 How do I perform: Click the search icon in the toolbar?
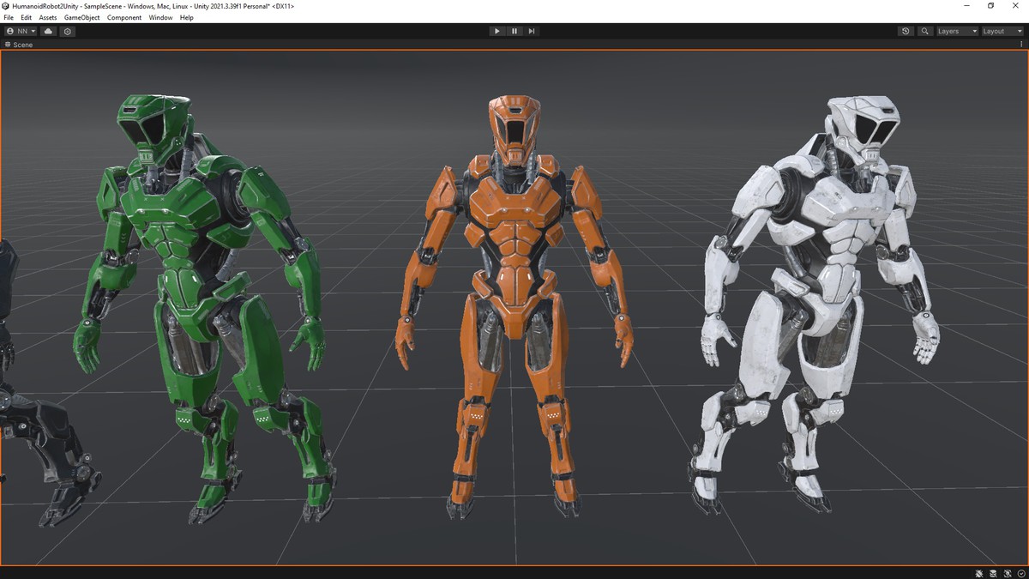[x=924, y=31]
